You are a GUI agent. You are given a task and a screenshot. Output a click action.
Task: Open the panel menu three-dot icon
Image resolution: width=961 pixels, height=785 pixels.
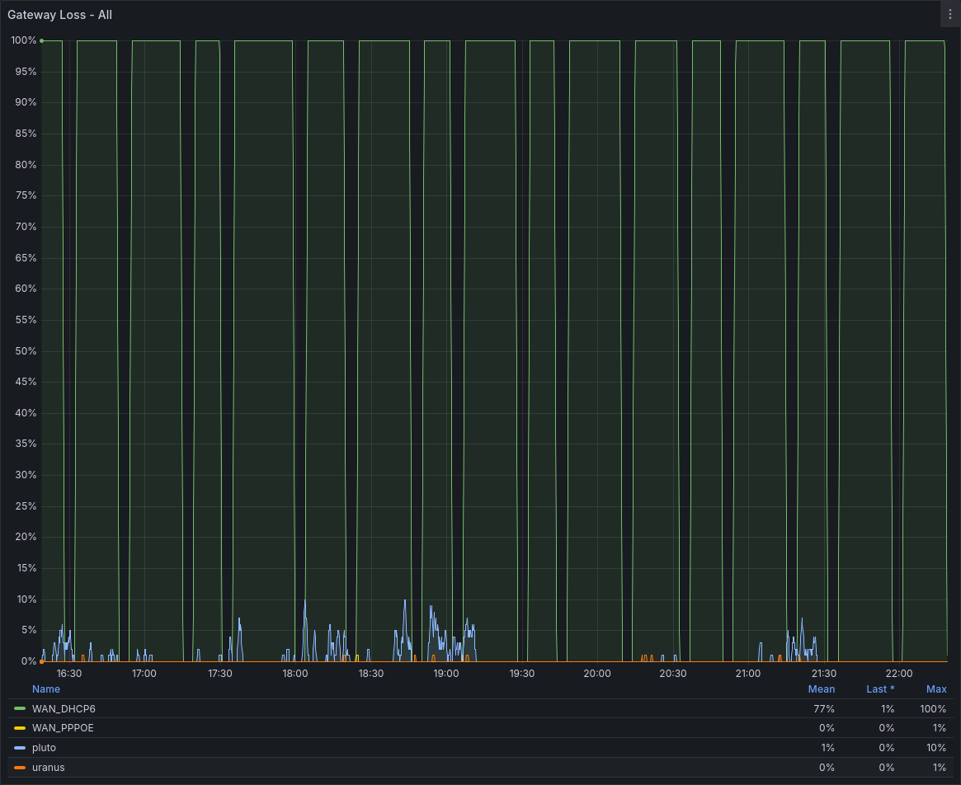click(x=950, y=14)
